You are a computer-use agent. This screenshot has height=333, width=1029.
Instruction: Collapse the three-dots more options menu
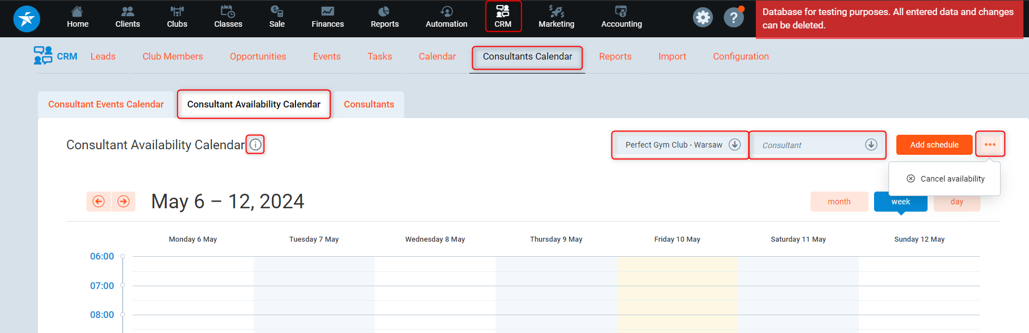pyautogui.click(x=990, y=145)
